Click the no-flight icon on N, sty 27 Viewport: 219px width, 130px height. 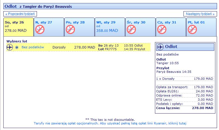(x=40, y=30)
